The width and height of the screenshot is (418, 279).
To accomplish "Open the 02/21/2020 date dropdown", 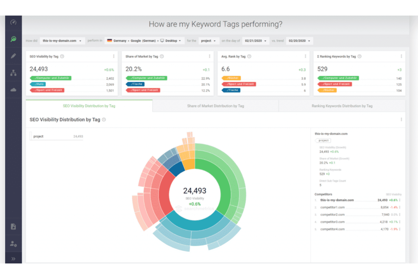I will point(256,41).
